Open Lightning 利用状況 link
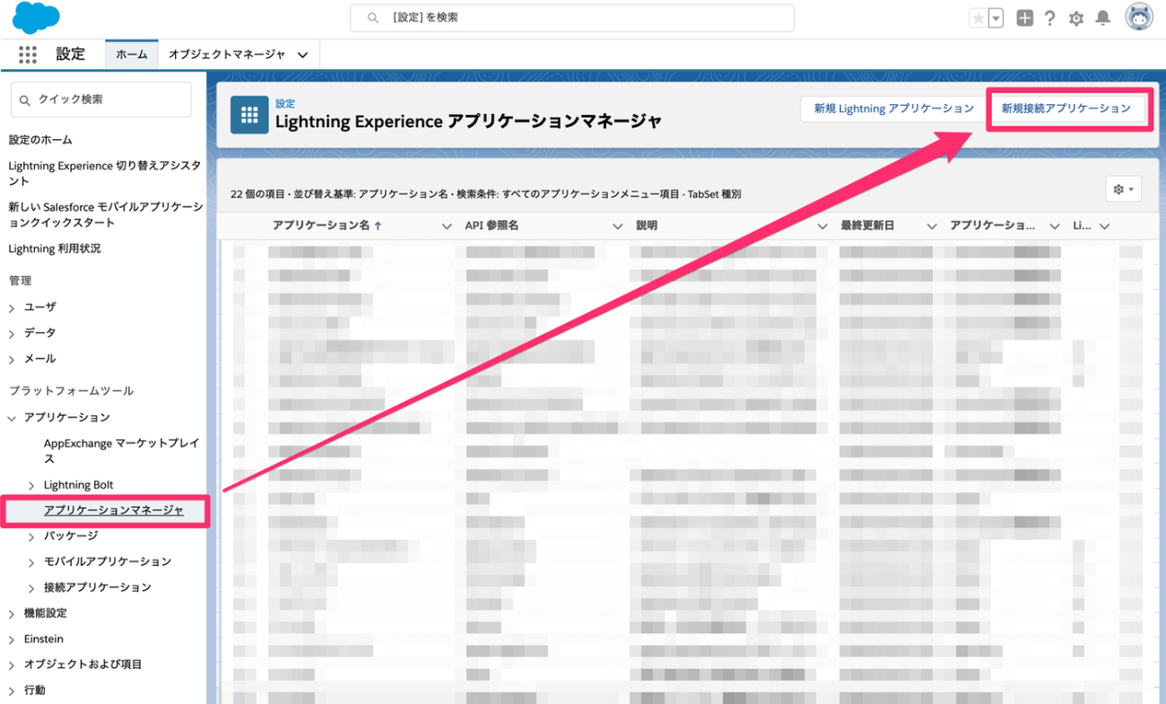The height and width of the screenshot is (704, 1166). click(55, 248)
